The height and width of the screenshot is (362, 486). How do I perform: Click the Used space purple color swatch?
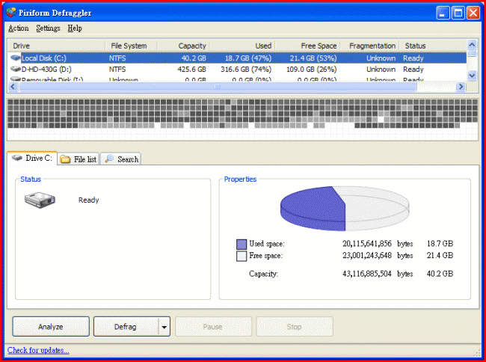click(x=242, y=244)
